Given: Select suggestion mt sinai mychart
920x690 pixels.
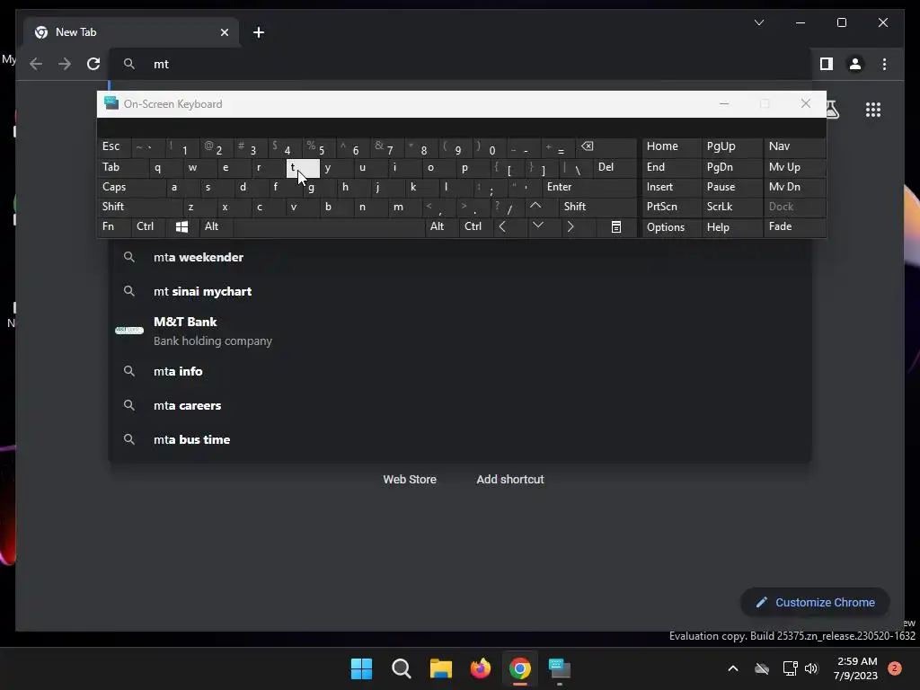Looking at the screenshot, I should [461, 291].
